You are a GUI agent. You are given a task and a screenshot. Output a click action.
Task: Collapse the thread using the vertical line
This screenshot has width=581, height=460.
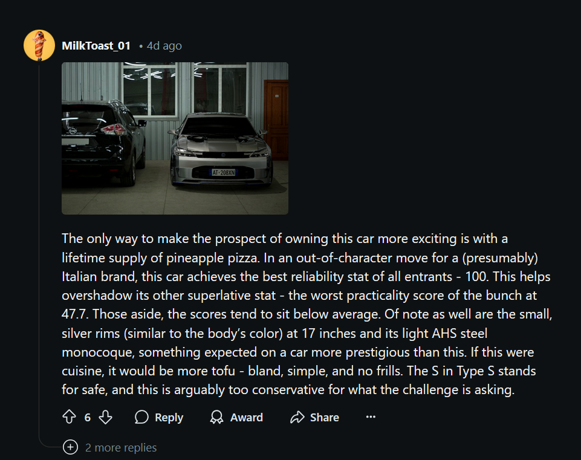pyautogui.click(x=39, y=242)
